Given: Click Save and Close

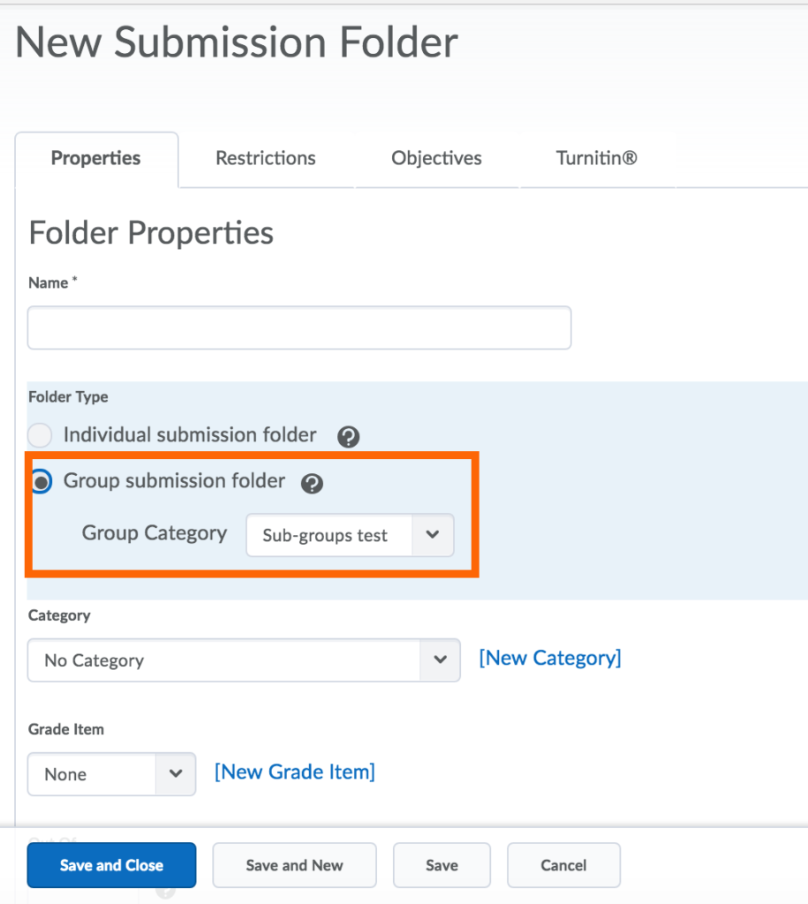Looking at the screenshot, I should point(111,865).
